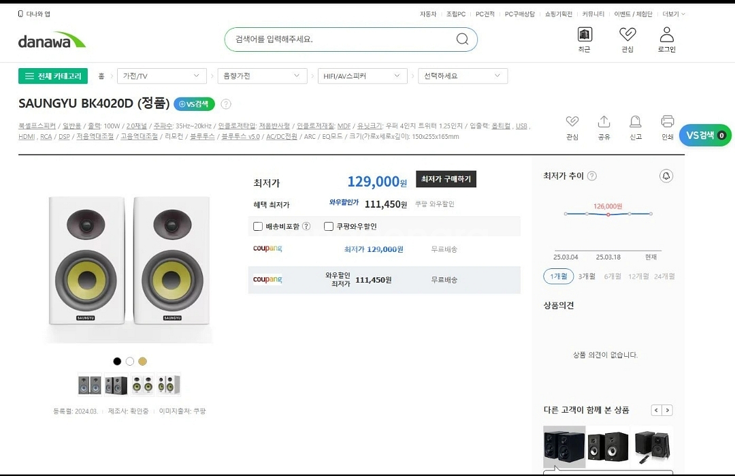Click the print icon (인쇄)
The image size is (735, 476).
pos(667,121)
